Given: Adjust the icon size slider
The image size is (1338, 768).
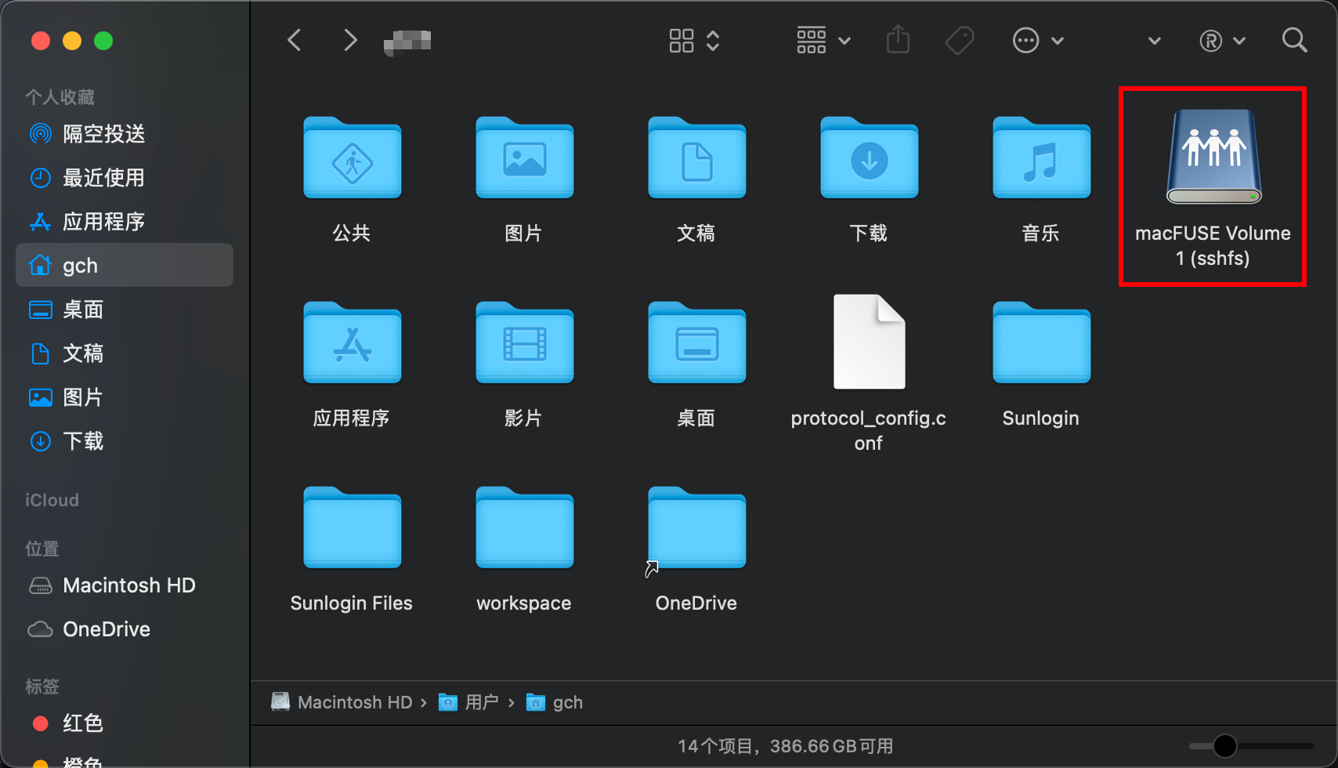Looking at the screenshot, I should click(1225, 746).
